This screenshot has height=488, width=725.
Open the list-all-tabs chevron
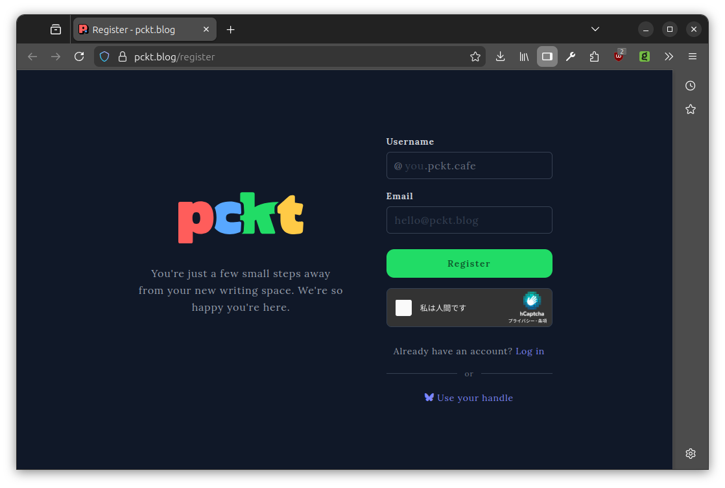tap(595, 29)
